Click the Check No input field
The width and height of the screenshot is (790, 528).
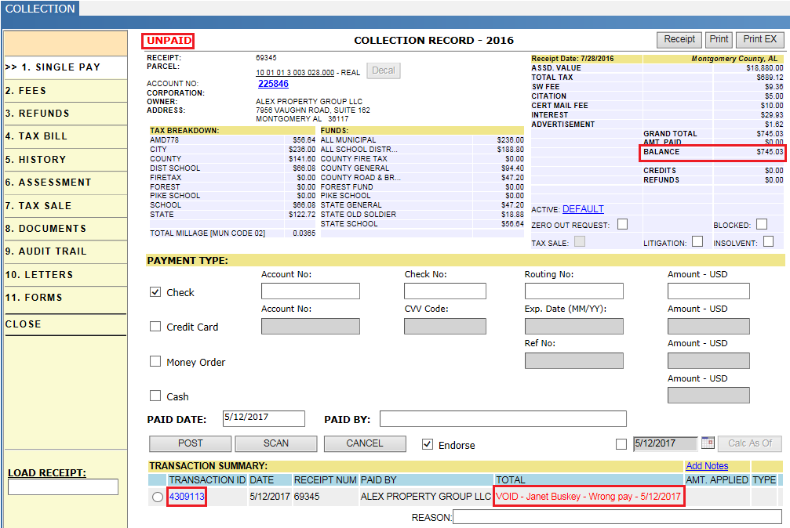445,291
